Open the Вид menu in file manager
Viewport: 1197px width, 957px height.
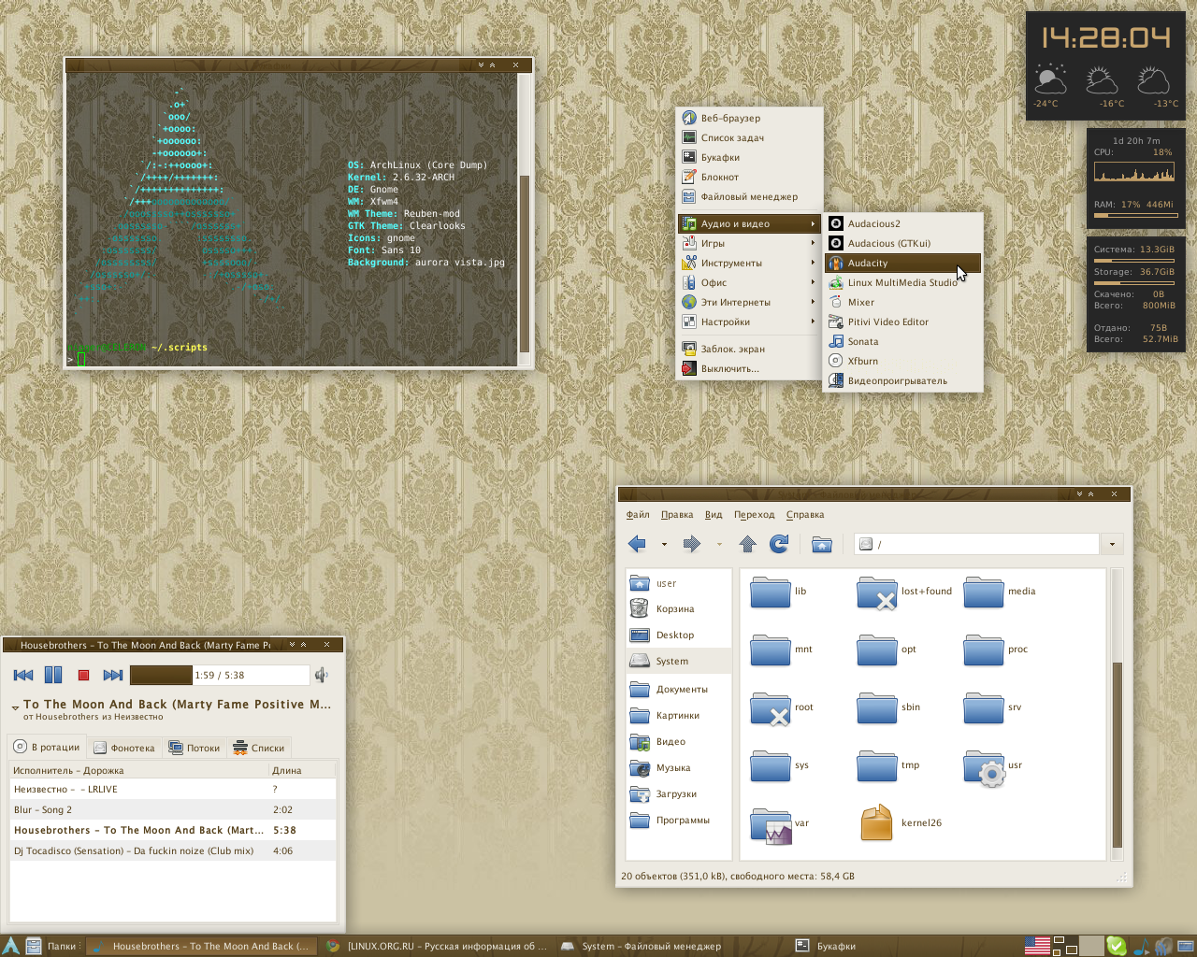[714, 514]
